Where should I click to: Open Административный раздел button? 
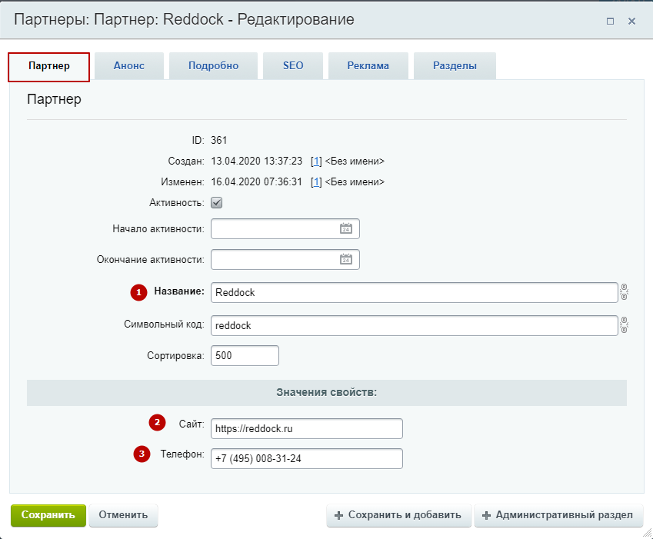[x=558, y=515]
